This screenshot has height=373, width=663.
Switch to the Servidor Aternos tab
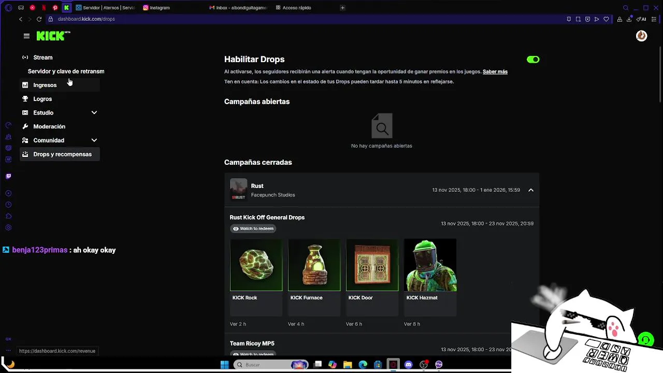click(105, 8)
